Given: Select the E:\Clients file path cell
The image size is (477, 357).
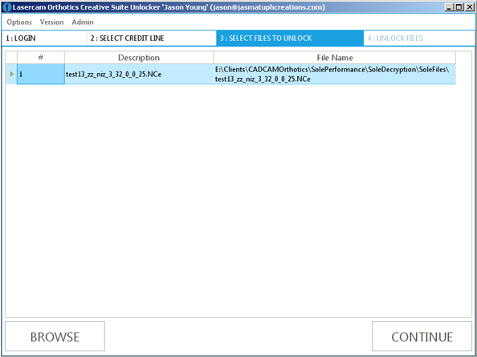Looking at the screenshot, I should pos(335,74).
